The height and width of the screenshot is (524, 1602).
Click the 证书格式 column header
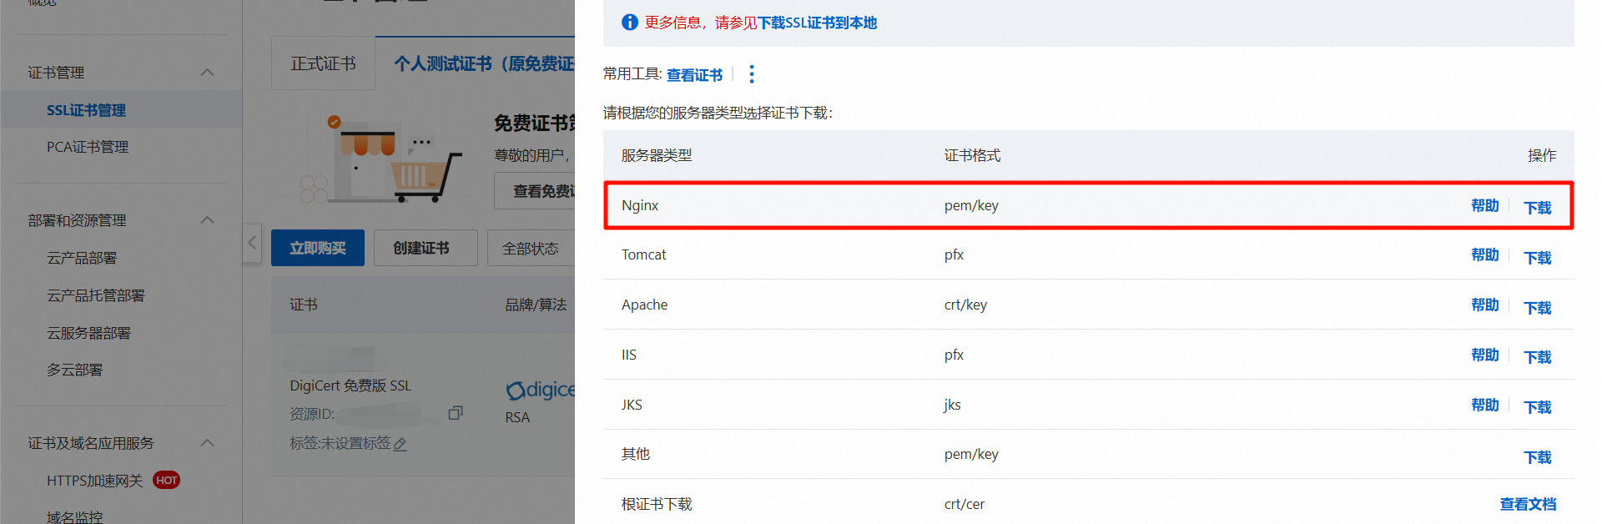point(972,155)
